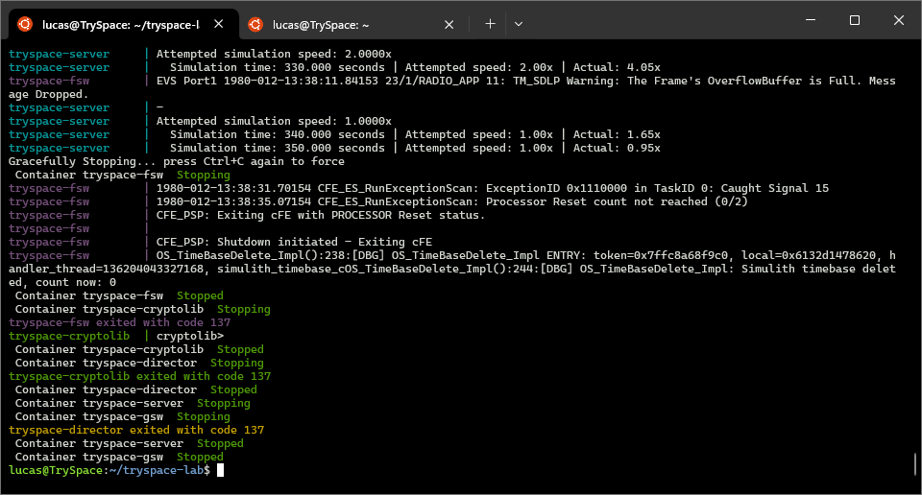The image size is (922, 495).
Task: Click 'Container tryspace-director Stopped' line
Action: pos(135,389)
